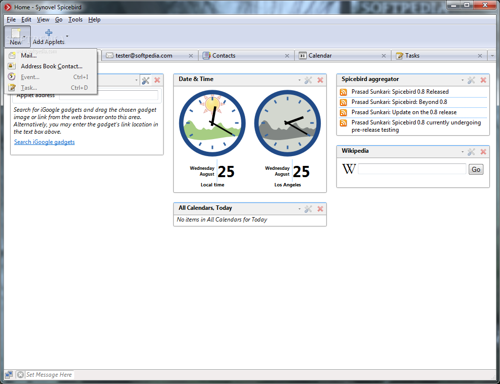Remove the applet address panel with red X

[157, 81]
